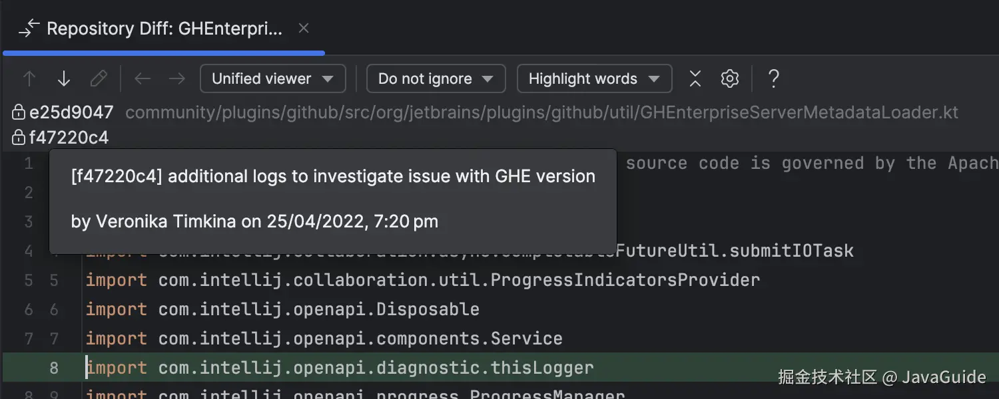The height and width of the screenshot is (399, 999).
Task: Open the help question mark icon
Action: tap(773, 79)
